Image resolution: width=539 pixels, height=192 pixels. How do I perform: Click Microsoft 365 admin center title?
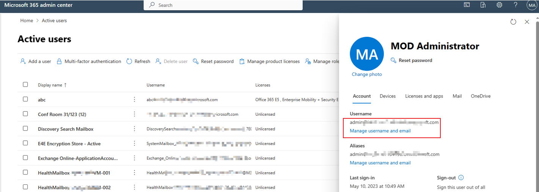coord(38,5)
